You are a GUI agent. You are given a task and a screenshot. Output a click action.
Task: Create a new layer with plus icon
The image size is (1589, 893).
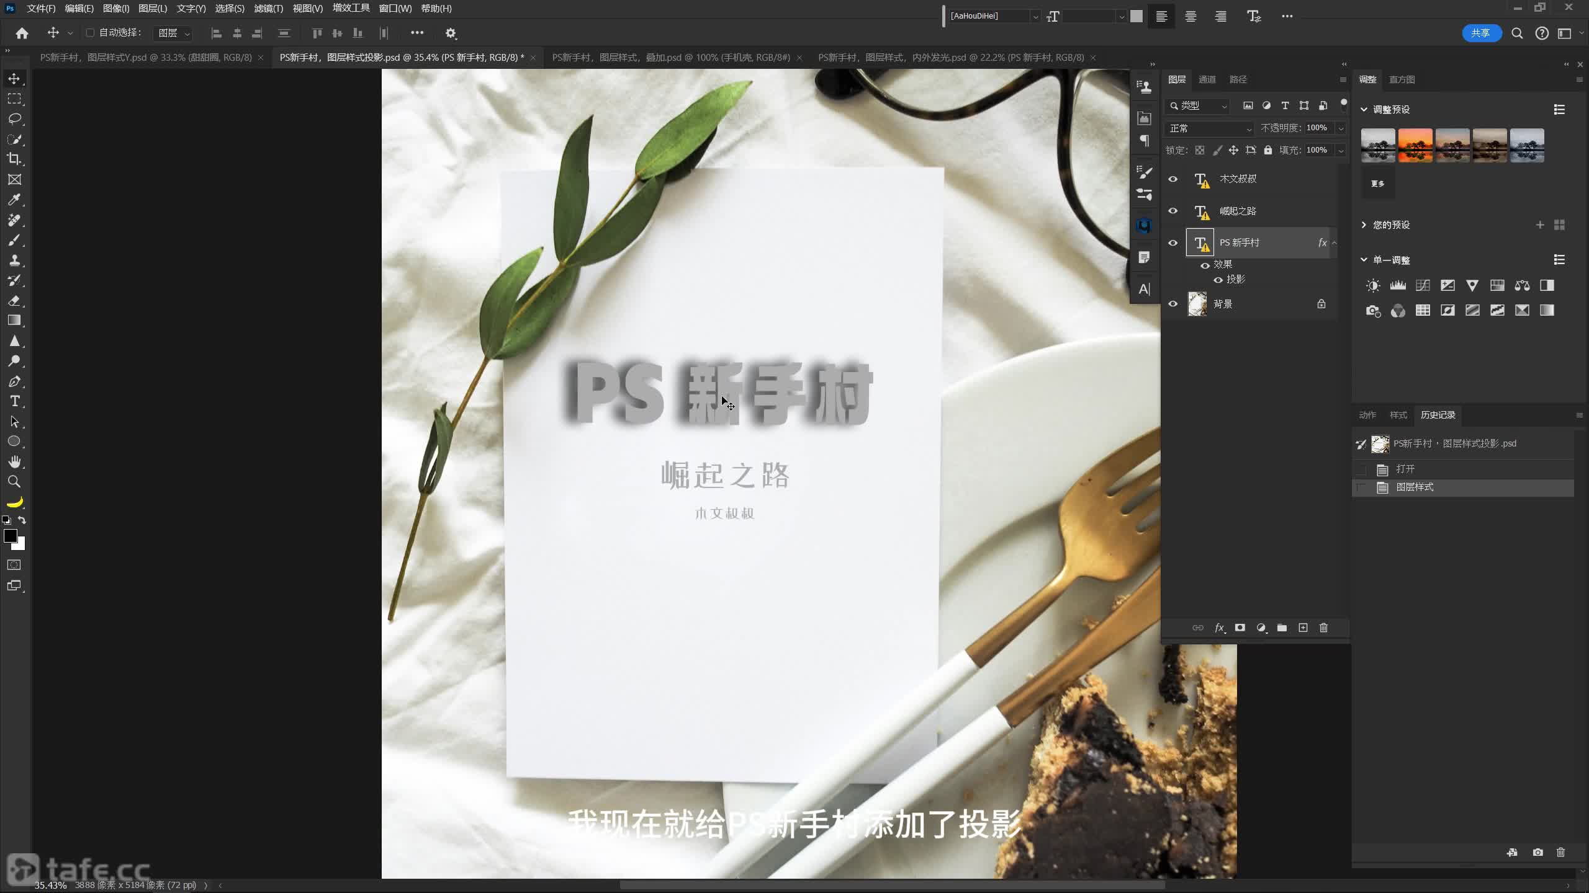click(x=1303, y=628)
